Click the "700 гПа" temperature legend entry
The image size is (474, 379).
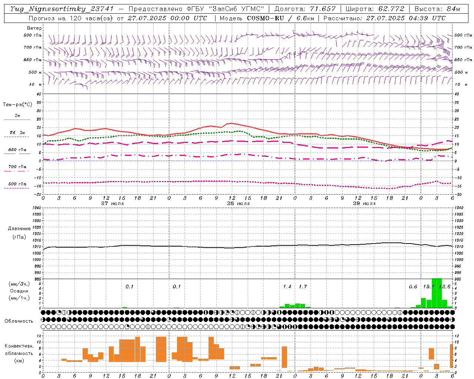[17, 167]
